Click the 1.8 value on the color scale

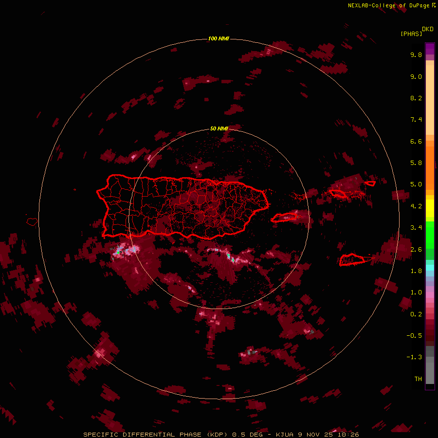(x=416, y=271)
